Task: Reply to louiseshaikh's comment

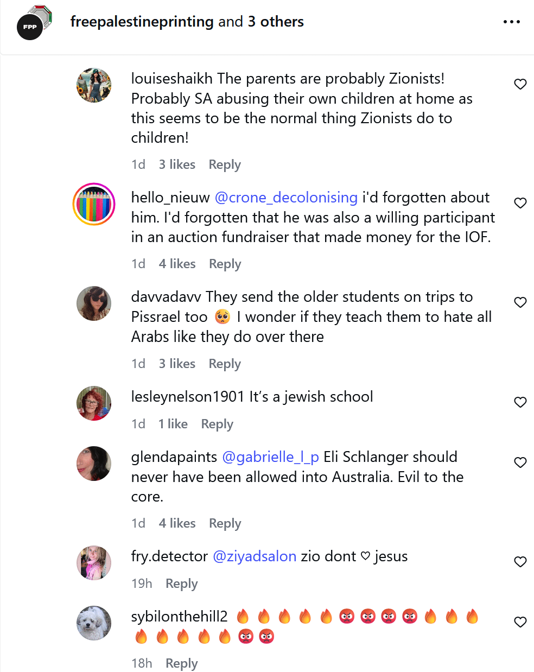Action: 225,164
